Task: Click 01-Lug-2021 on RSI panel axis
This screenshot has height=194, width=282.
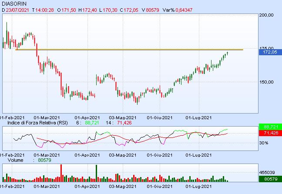Action: 198,155
